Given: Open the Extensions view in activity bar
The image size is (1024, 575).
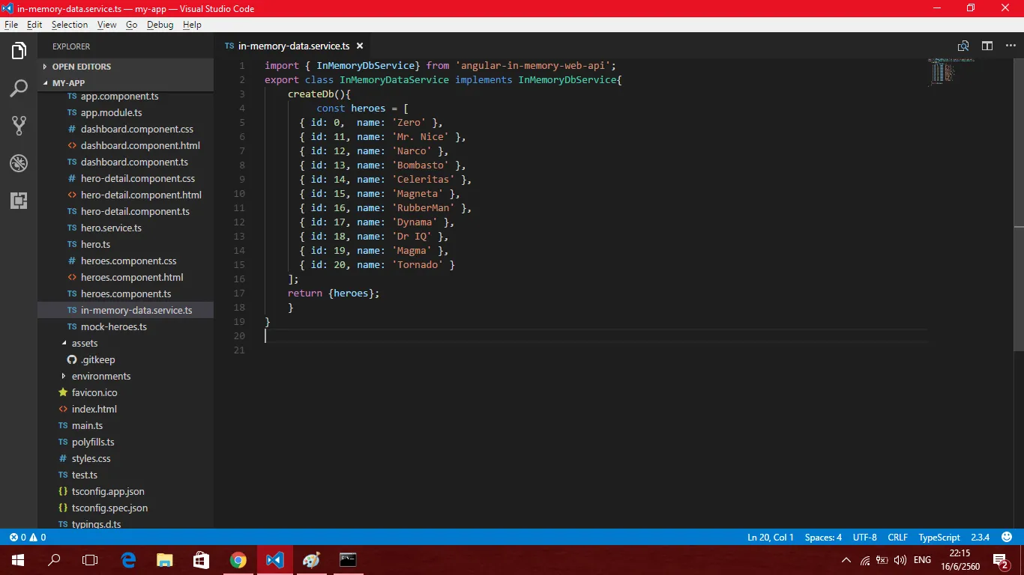Looking at the screenshot, I should (19, 201).
